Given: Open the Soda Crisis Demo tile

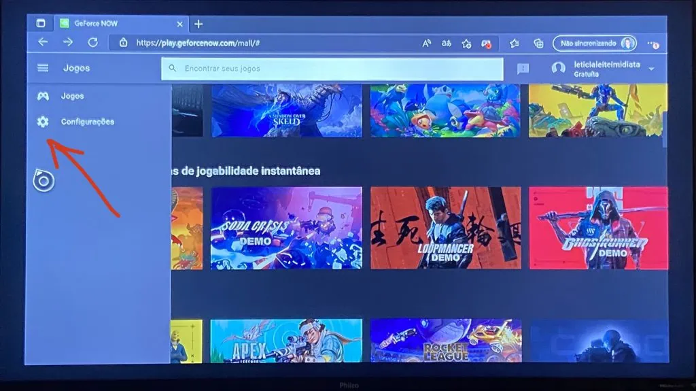Looking at the screenshot, I should pyautogui.click(x=286, y=228).
